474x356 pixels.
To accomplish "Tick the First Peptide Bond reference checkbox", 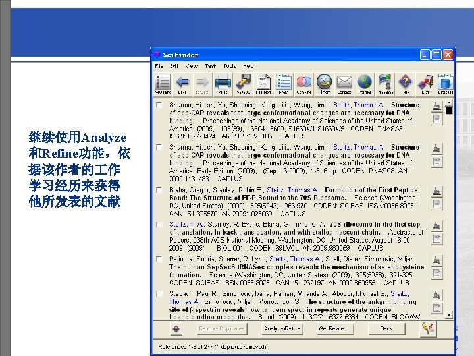I will pos(159,190).
